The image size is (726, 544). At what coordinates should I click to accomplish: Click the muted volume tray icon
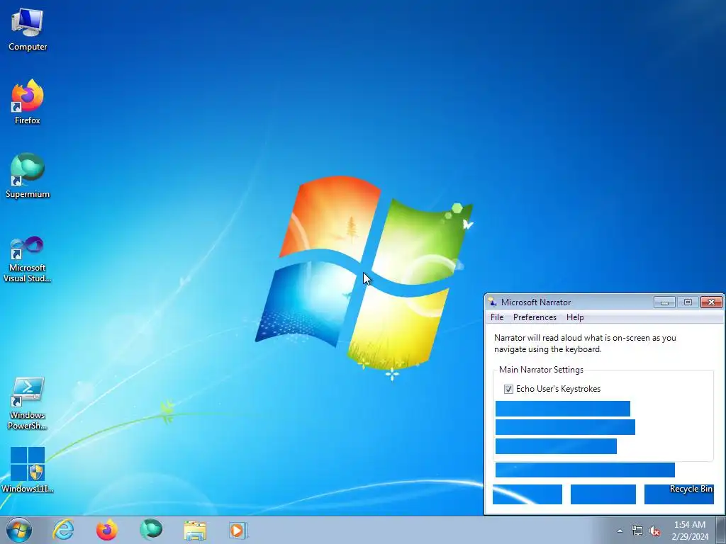pos(654,531)
